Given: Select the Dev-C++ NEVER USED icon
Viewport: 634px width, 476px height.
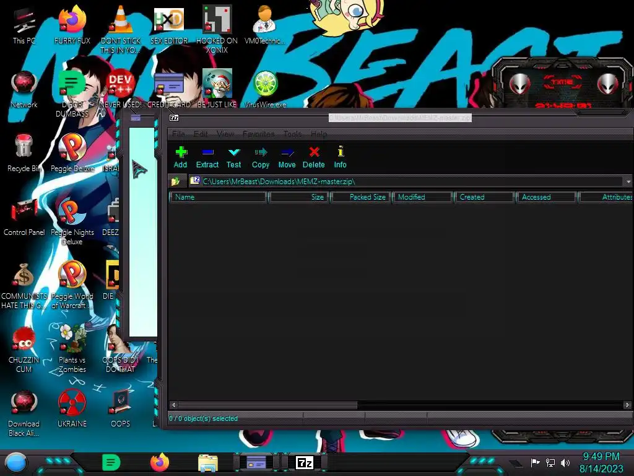Looking at the screenshot, I should pyautogui.click(x=121, y=90).
